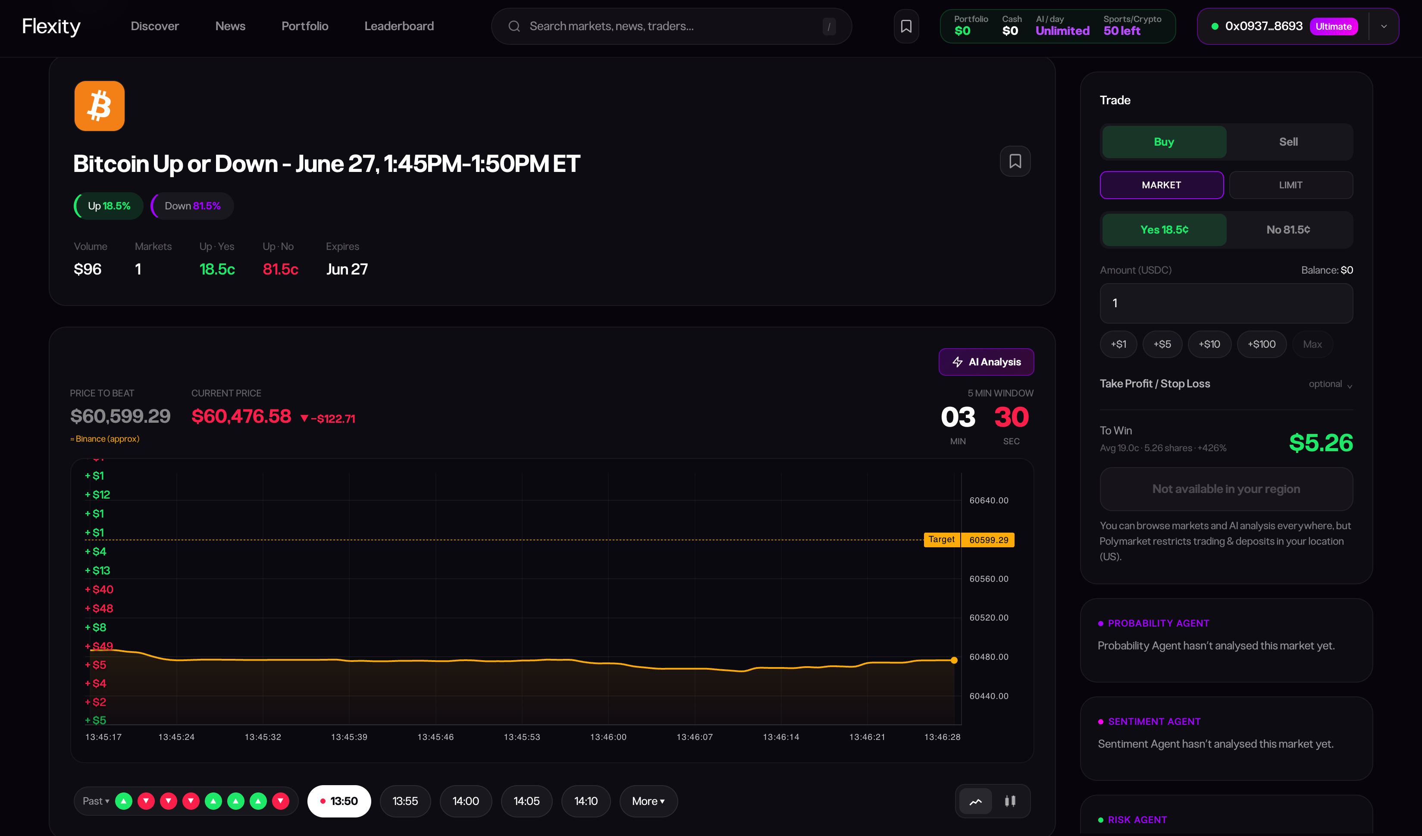The height and width of the screenshot is (836, 1422).
Task: Click the orange Bitcoin logo
Action: pyautogui.click(x=99, y=106)
